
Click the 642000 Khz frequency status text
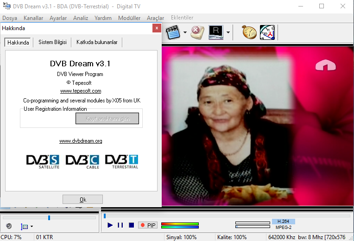coord(282,237)
